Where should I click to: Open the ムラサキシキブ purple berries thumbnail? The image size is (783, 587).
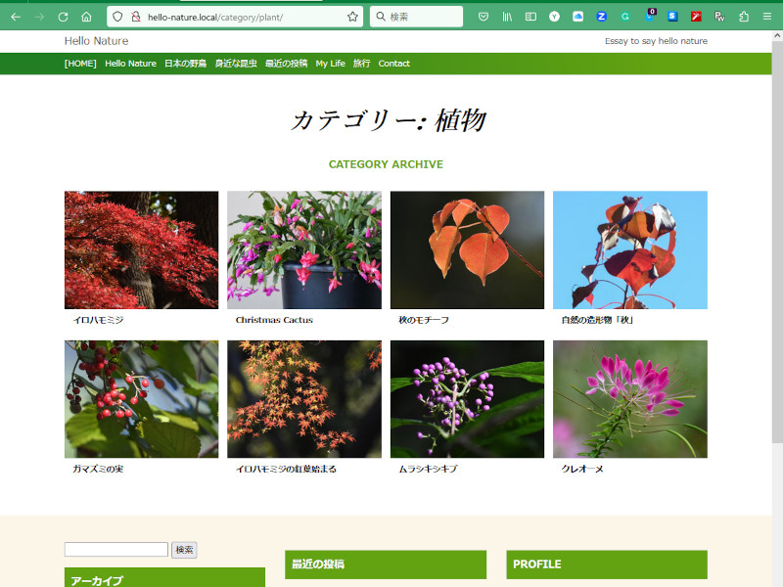click(467, 399)
